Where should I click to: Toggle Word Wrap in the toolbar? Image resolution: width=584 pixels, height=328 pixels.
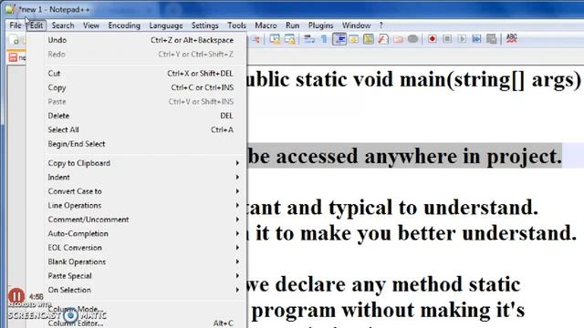309,39
